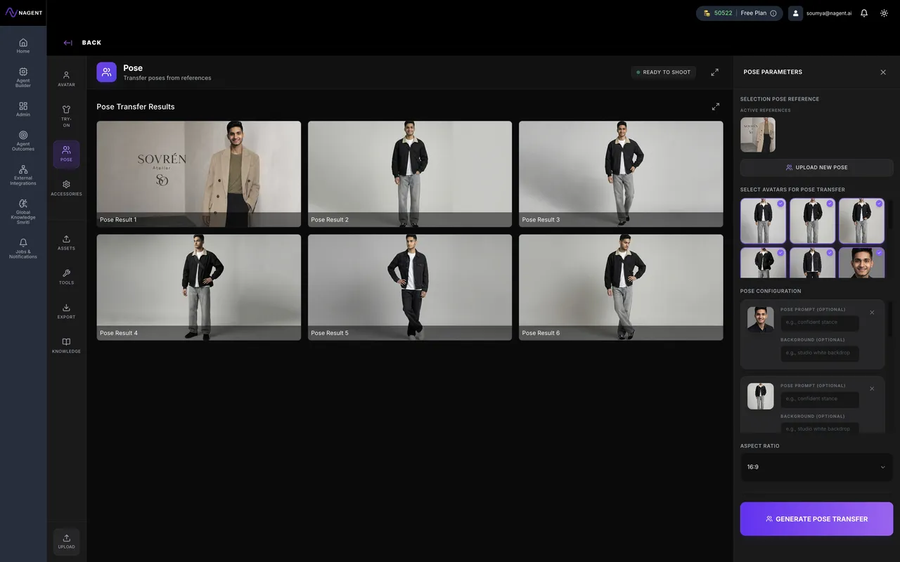Open the Accessories tool panel
900x562 pixels.
click(66, 188)
